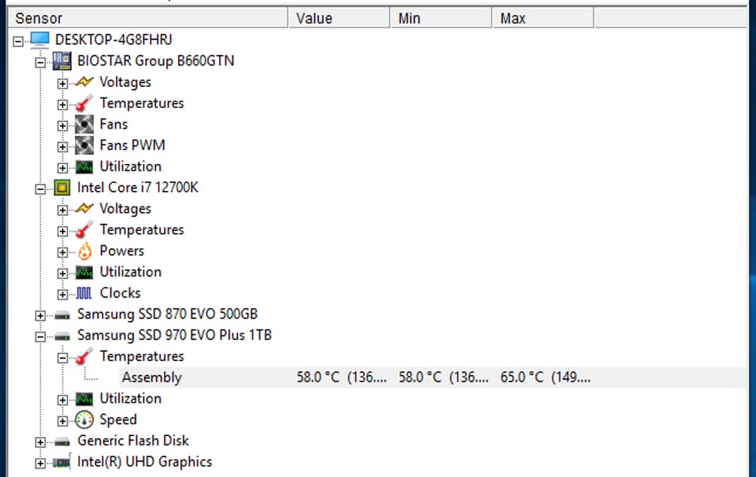Select the Clocks label
756x477 pixels.
[120, 293]
